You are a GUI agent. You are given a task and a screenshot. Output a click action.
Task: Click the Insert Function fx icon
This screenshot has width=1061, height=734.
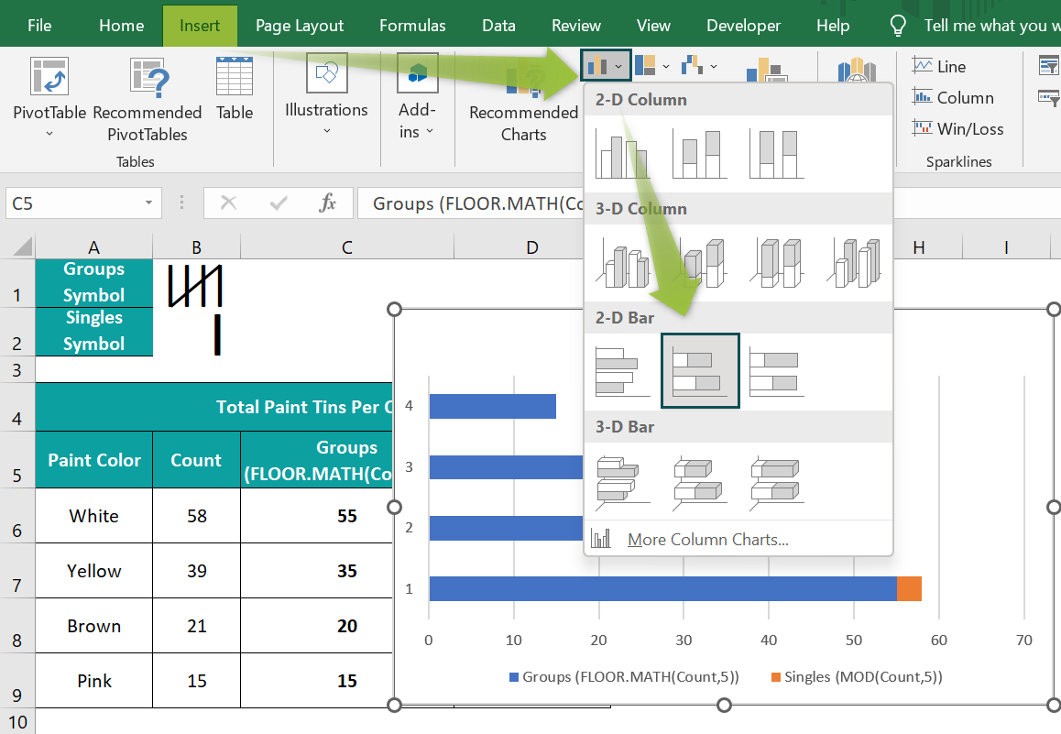(327, 203)
